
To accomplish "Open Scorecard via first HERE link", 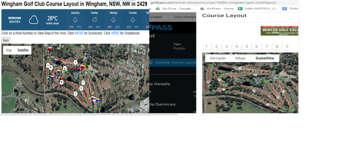I will coord(79,33).
